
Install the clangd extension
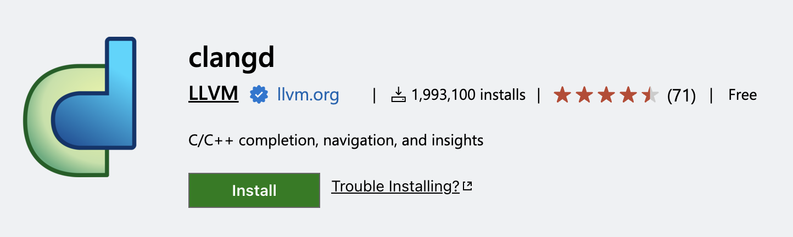click(254, 190)
